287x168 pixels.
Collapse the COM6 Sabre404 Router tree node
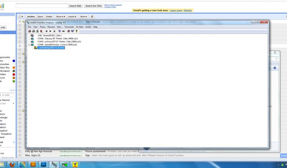point(29,45)
